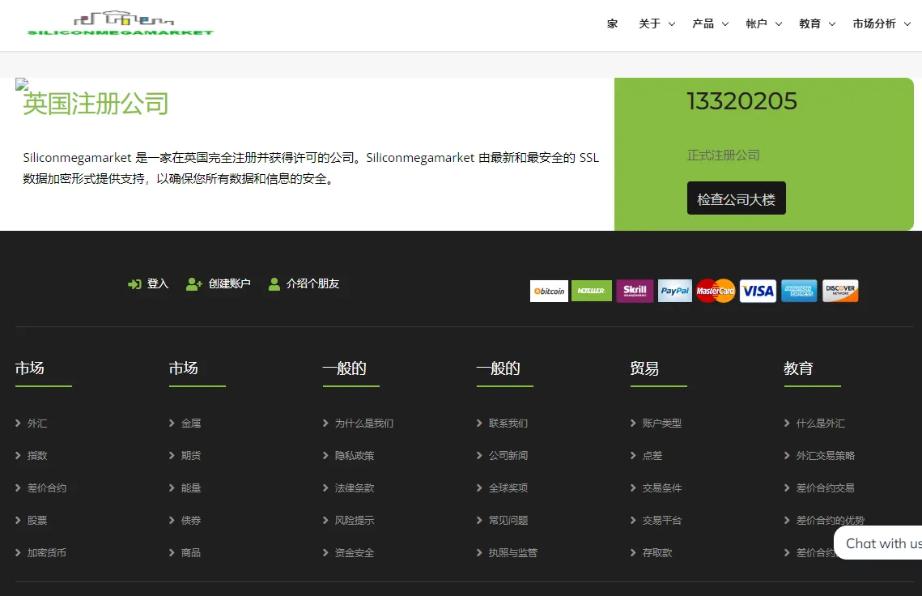
Task: Click the Siliconmegamarket logo
Action: tap(121, 23)
